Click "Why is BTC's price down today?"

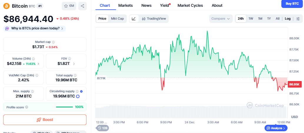click(x=35, y=28)
